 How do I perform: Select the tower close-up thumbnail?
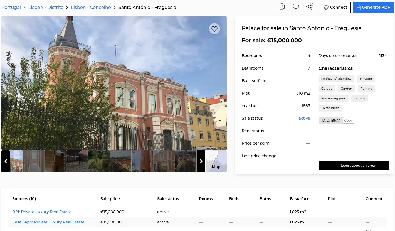pos(142,161)
